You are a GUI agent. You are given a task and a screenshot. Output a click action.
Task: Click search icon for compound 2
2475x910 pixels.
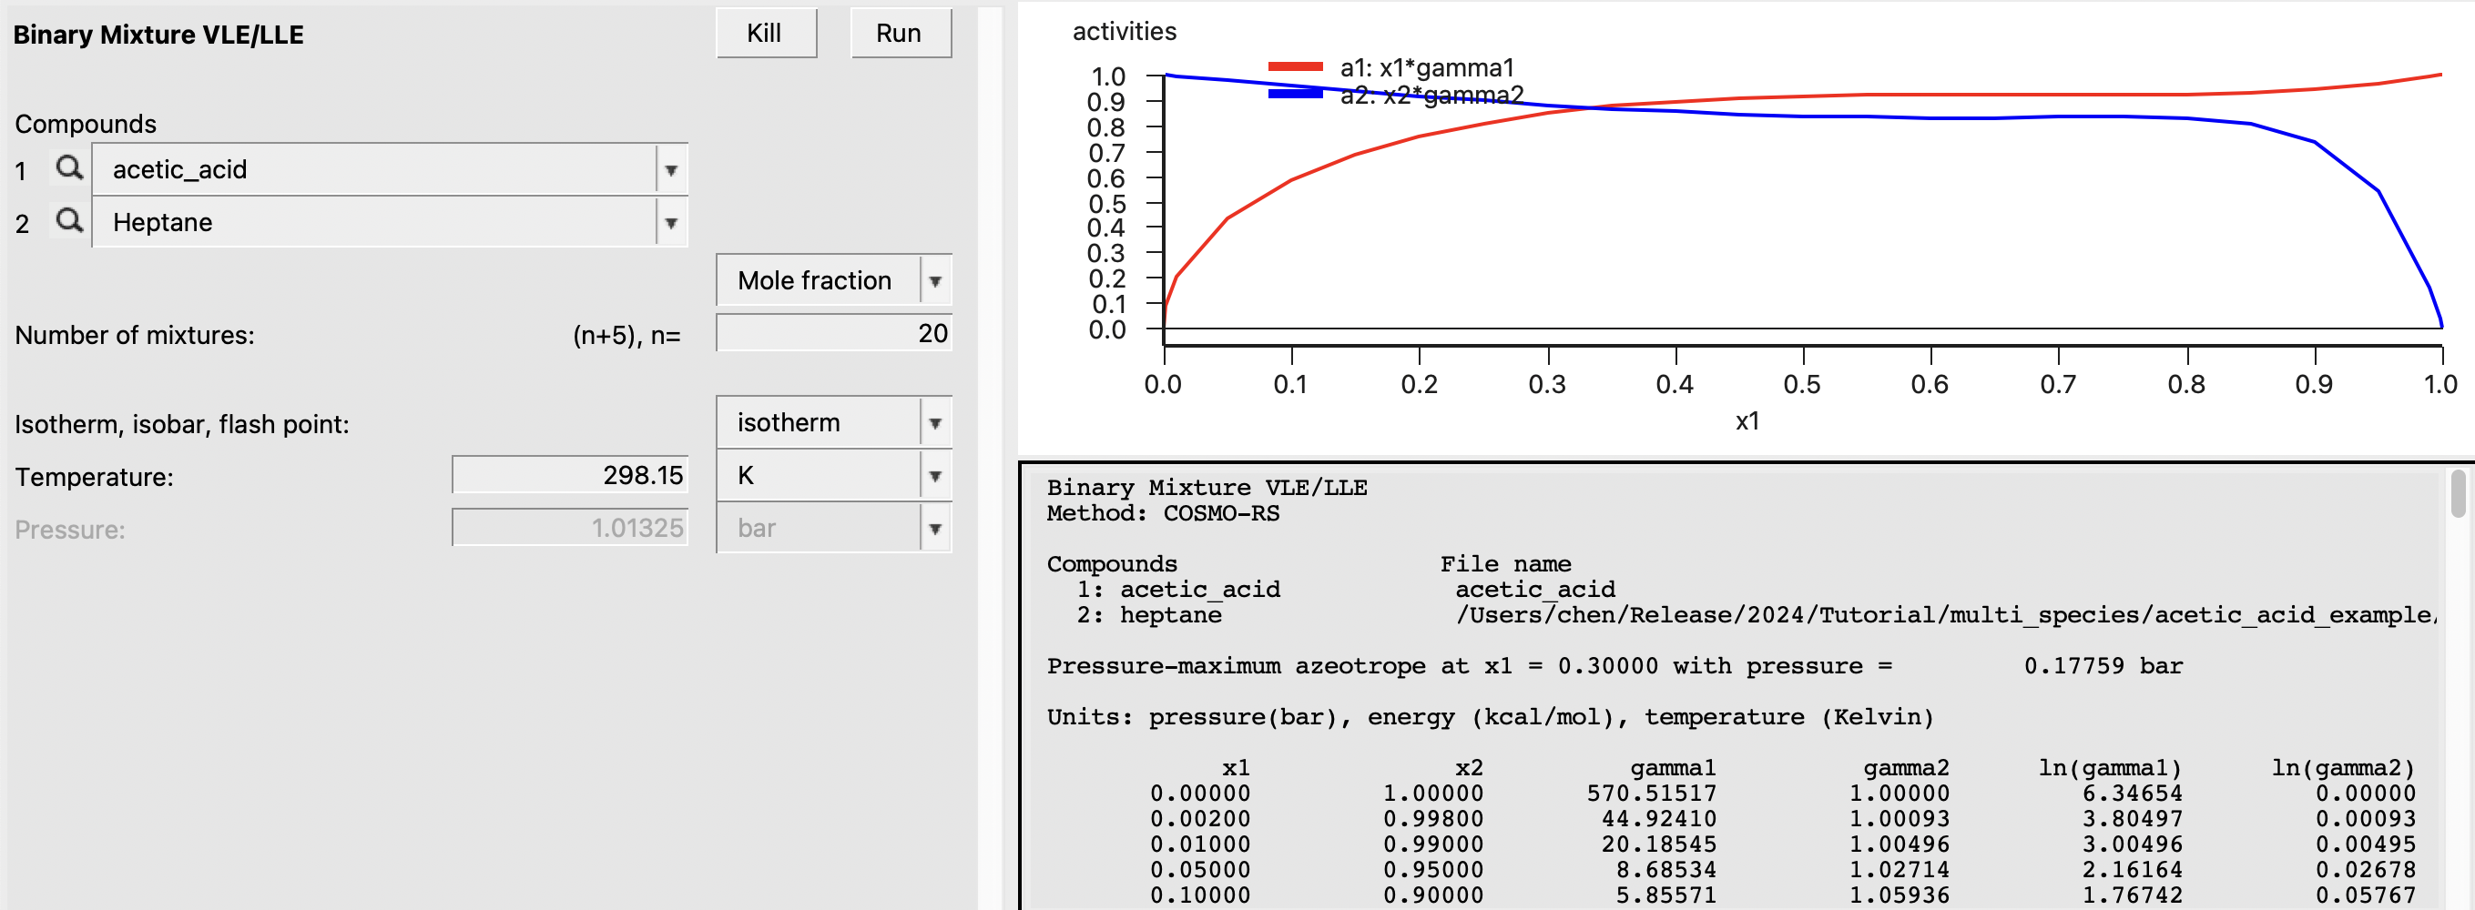click(68, 221)
